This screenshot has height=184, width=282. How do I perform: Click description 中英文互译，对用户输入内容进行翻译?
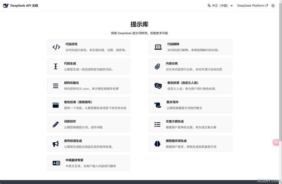click(x=91, y=166)
